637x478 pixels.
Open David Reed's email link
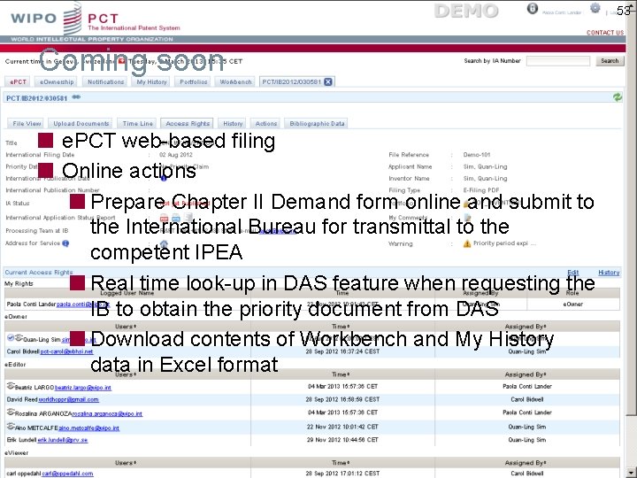[68, 399]
